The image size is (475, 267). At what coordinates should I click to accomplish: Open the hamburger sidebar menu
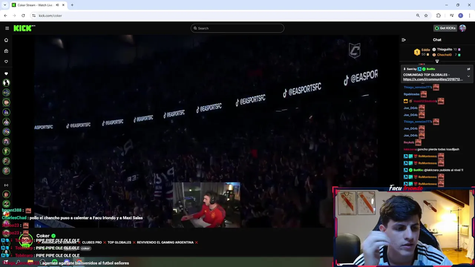[7, 28]
